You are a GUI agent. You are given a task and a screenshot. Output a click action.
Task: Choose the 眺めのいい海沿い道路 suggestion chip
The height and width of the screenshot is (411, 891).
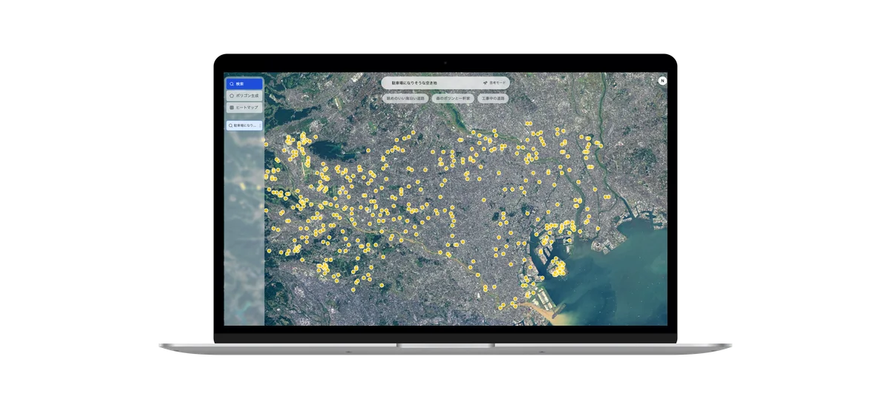tap(405, 98)
